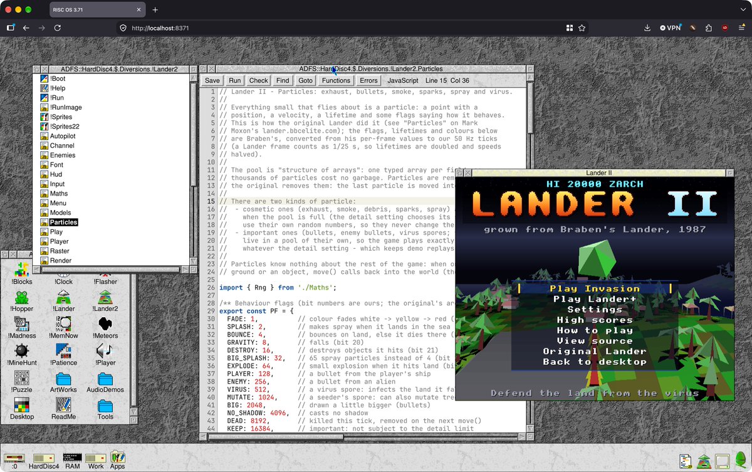
Task: Click the uBlock Origin extension icon
Action: point(725,28)
